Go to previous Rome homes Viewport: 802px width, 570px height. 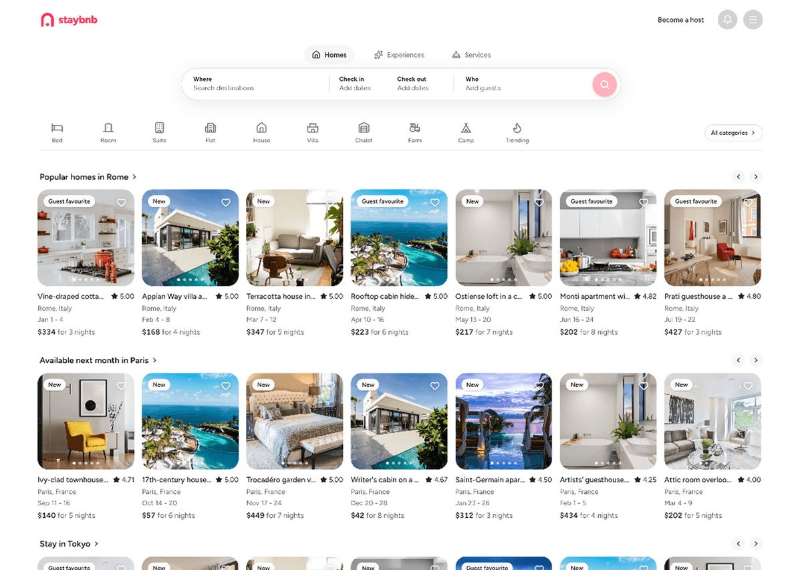739,177
